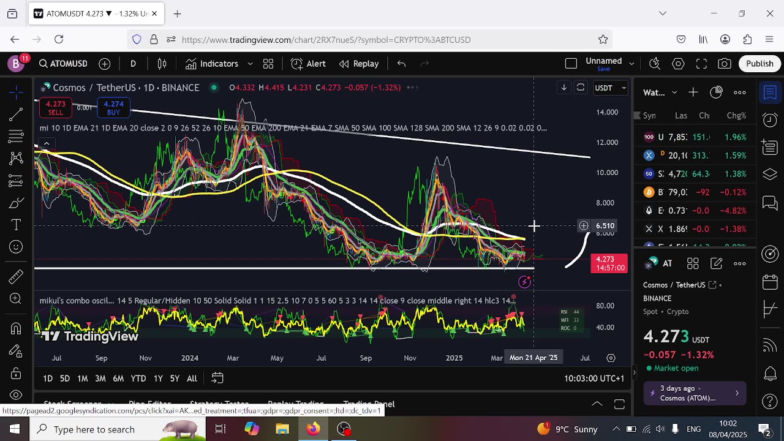Toggle magnet mode for drawings

pos(17,329)
